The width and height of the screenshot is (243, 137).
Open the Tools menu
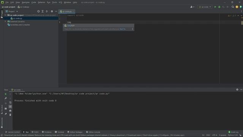[54, 2]
